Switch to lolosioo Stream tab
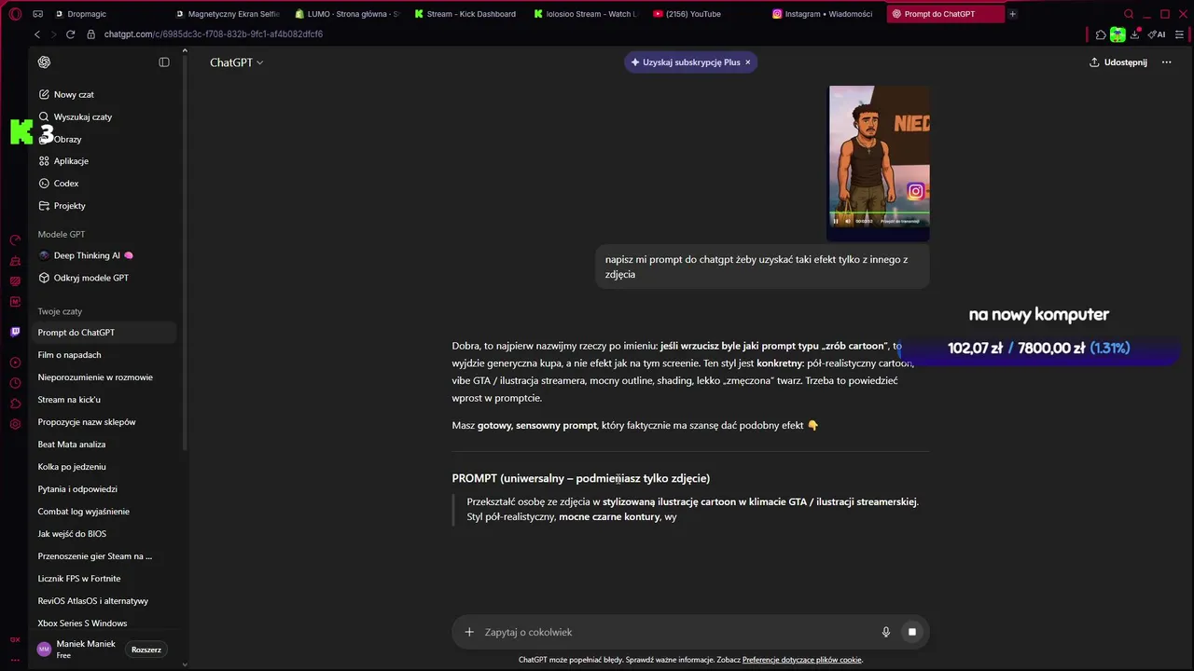1194x671 pixels. (586, 14)
